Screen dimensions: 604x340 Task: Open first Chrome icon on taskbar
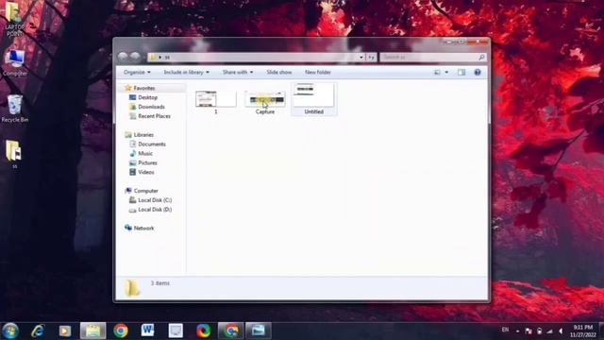pyautogui.click(x=121, y=331)
